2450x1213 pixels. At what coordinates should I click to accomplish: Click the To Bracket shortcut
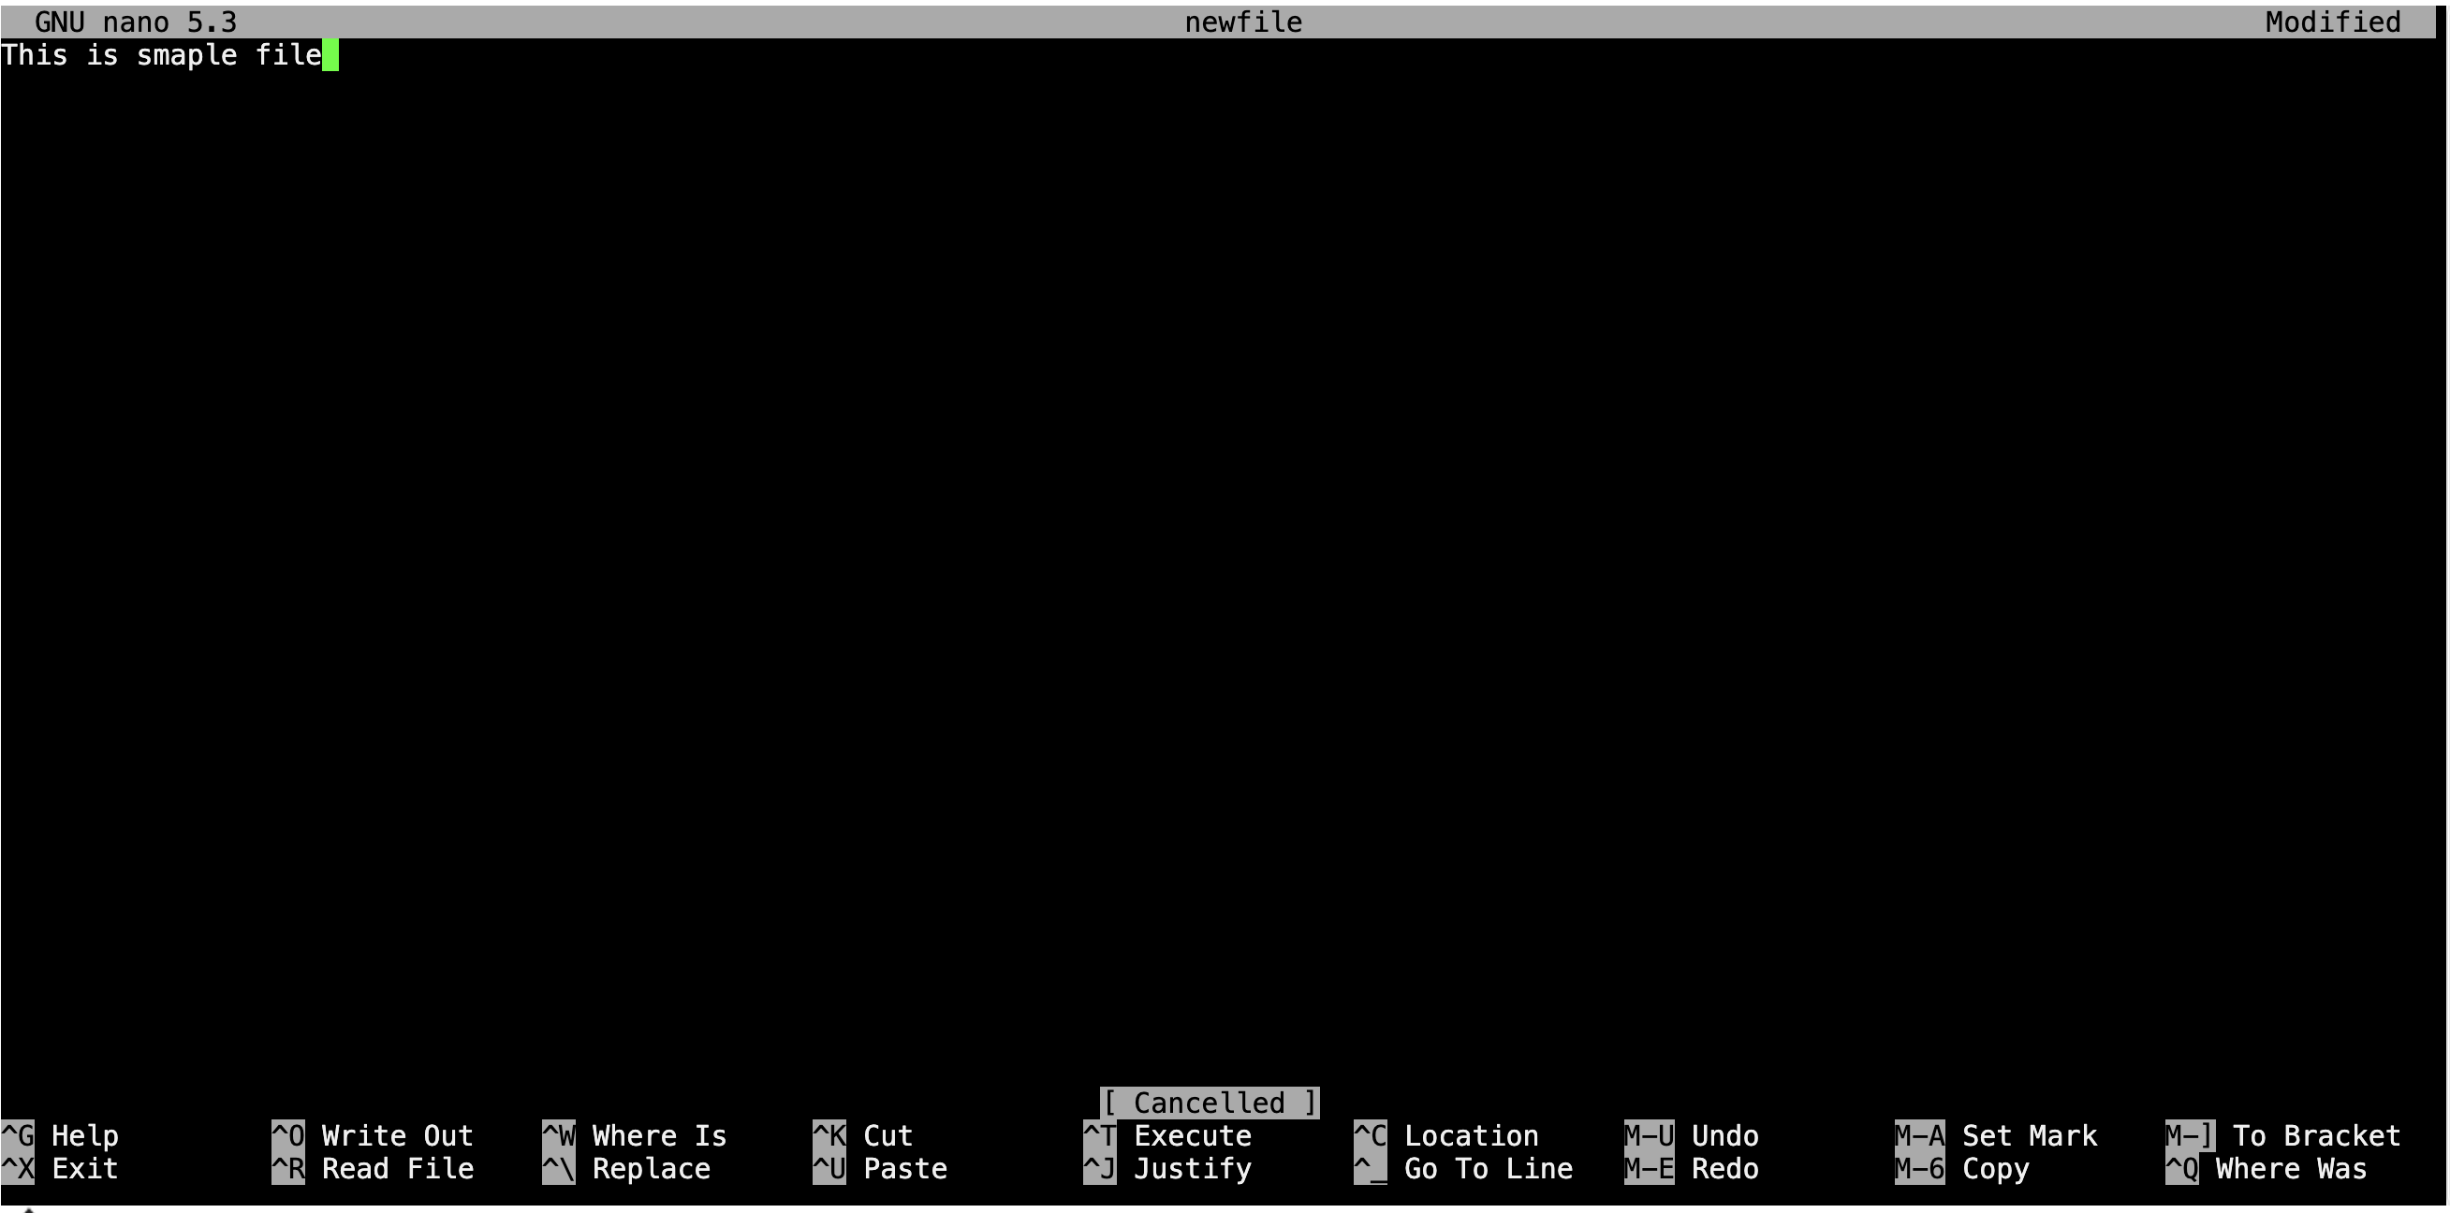[x=2282, y=1135]
